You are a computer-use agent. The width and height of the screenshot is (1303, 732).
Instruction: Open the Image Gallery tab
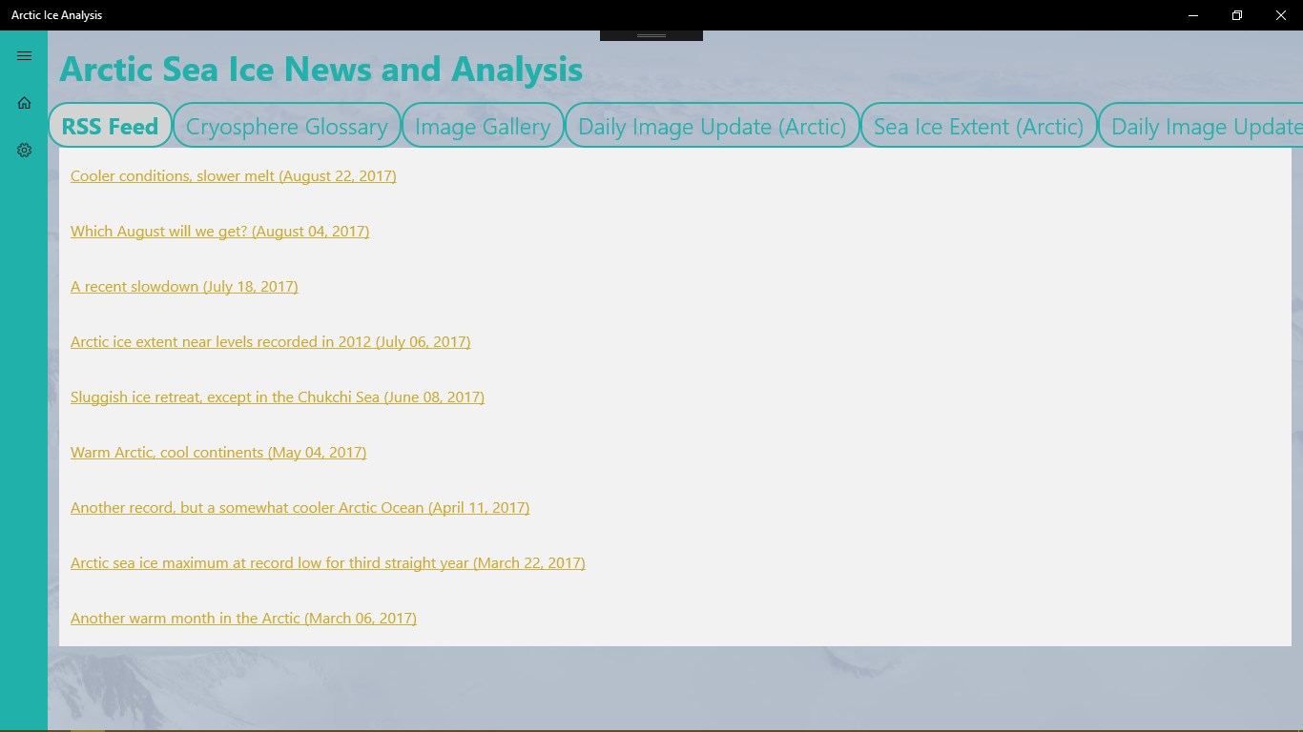[483, 126]
